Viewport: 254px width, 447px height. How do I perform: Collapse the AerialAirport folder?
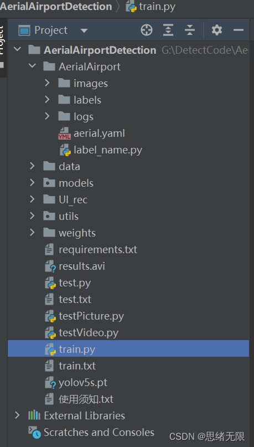(x=32, y=66)
